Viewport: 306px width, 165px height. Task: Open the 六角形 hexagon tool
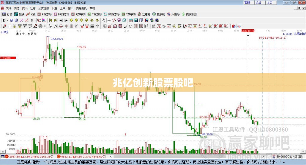tap(173, 14)
